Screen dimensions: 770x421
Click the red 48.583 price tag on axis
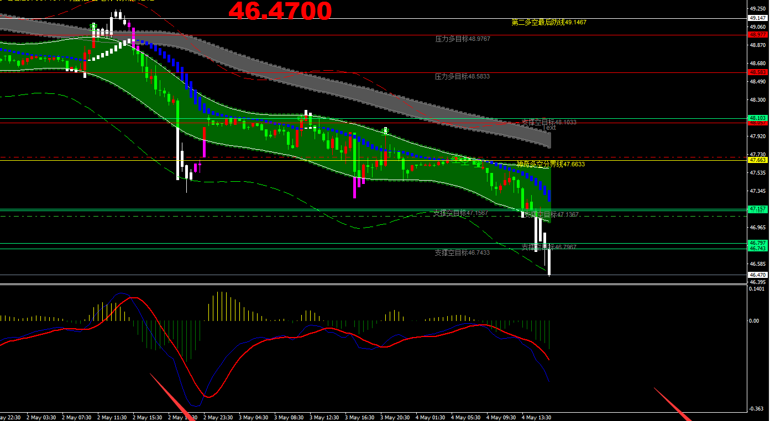[x=757, y=72]
